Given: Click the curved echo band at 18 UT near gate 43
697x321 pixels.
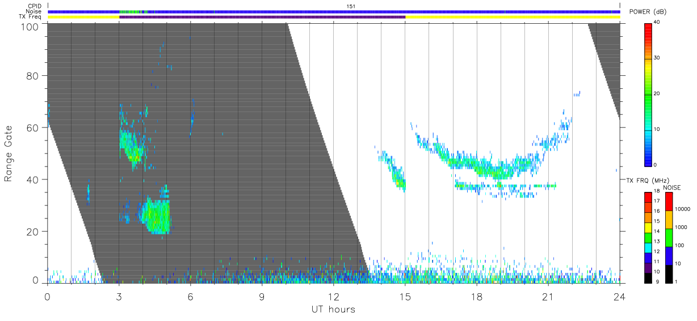Looking at the screenshot, I should tap(477, 167).
